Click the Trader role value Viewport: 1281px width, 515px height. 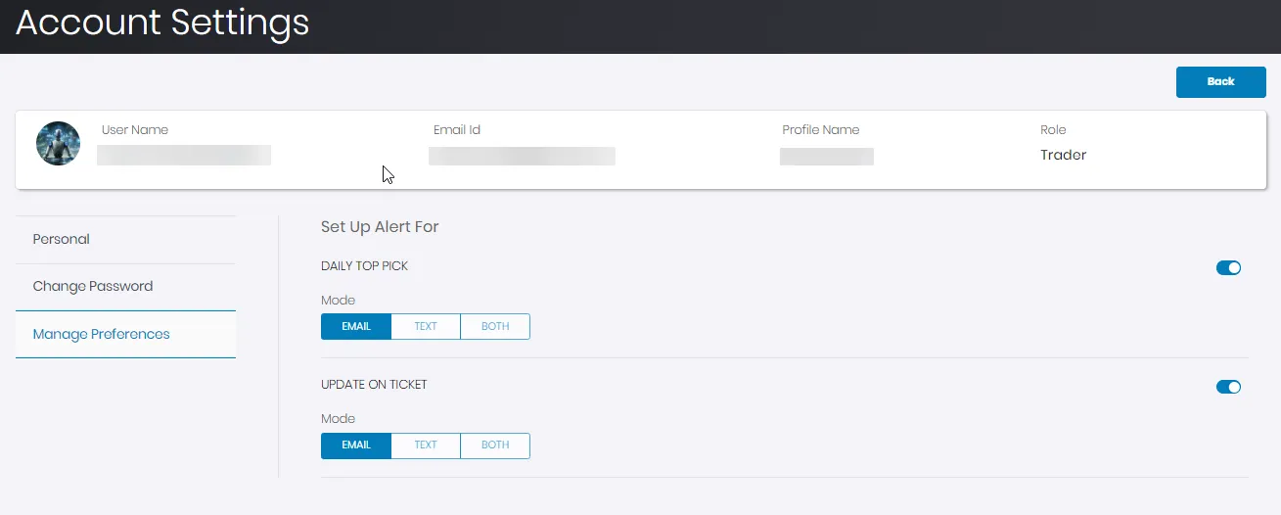click(1063, 155)
